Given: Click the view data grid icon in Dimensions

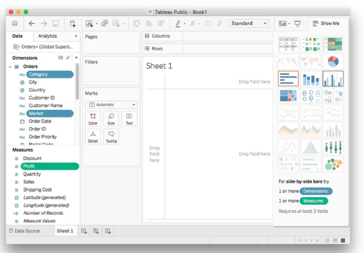Looking at the screenshot, I should 60,57.
